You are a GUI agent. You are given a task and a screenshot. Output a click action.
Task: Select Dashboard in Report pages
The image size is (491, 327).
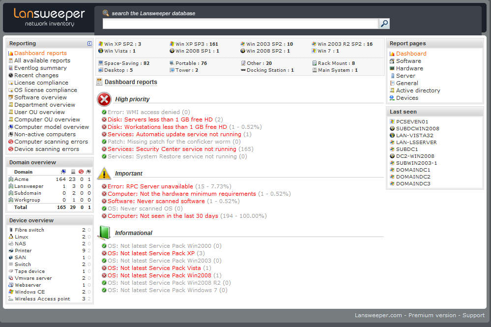point(411,54)
